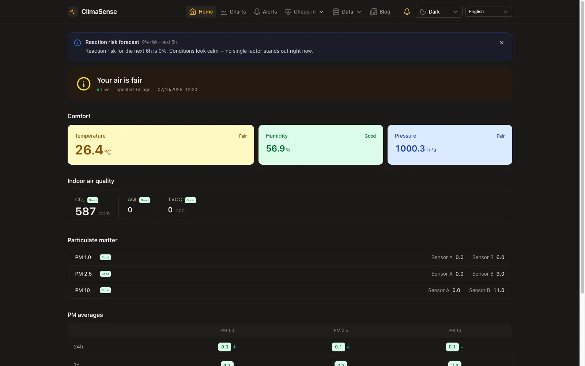Click the moon icon in the theme selector
The image size is (585, 366).
(x=423, y=12)
